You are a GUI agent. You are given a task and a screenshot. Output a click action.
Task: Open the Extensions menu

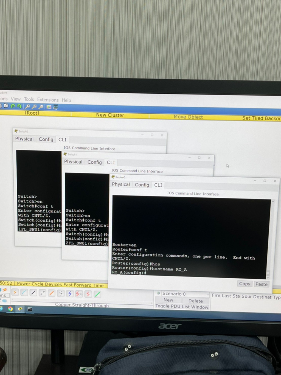pyautogui.click(x=48, y=100)
